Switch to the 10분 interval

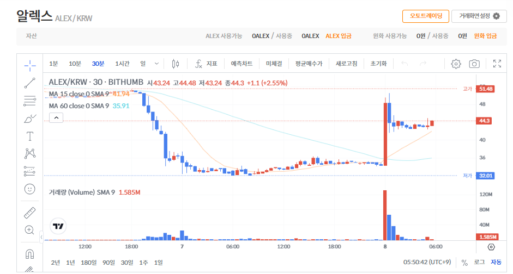[x=75, y=64]
